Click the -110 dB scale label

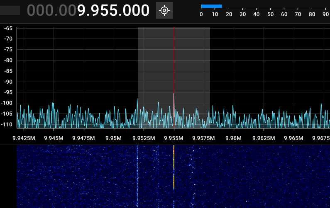point(7,124)
